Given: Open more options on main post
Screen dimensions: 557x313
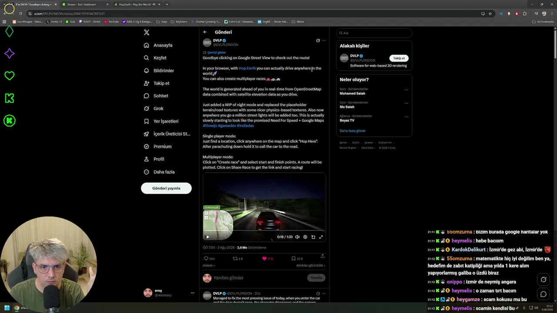Looking at the screenshot, I should pyautogui.click(x=323, y=40).
